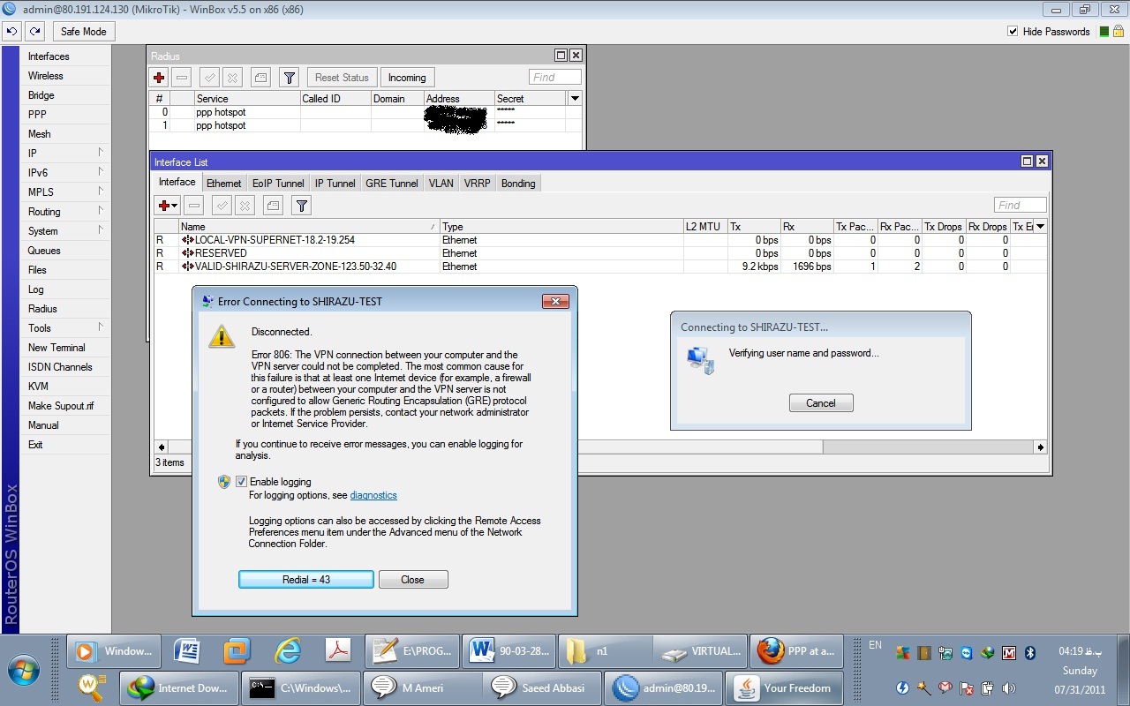Click the Safe Mode button
The image size is (1130, 706).
pos(83,31)
